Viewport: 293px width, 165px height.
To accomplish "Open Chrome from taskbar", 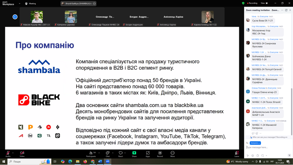I will 93,162.
